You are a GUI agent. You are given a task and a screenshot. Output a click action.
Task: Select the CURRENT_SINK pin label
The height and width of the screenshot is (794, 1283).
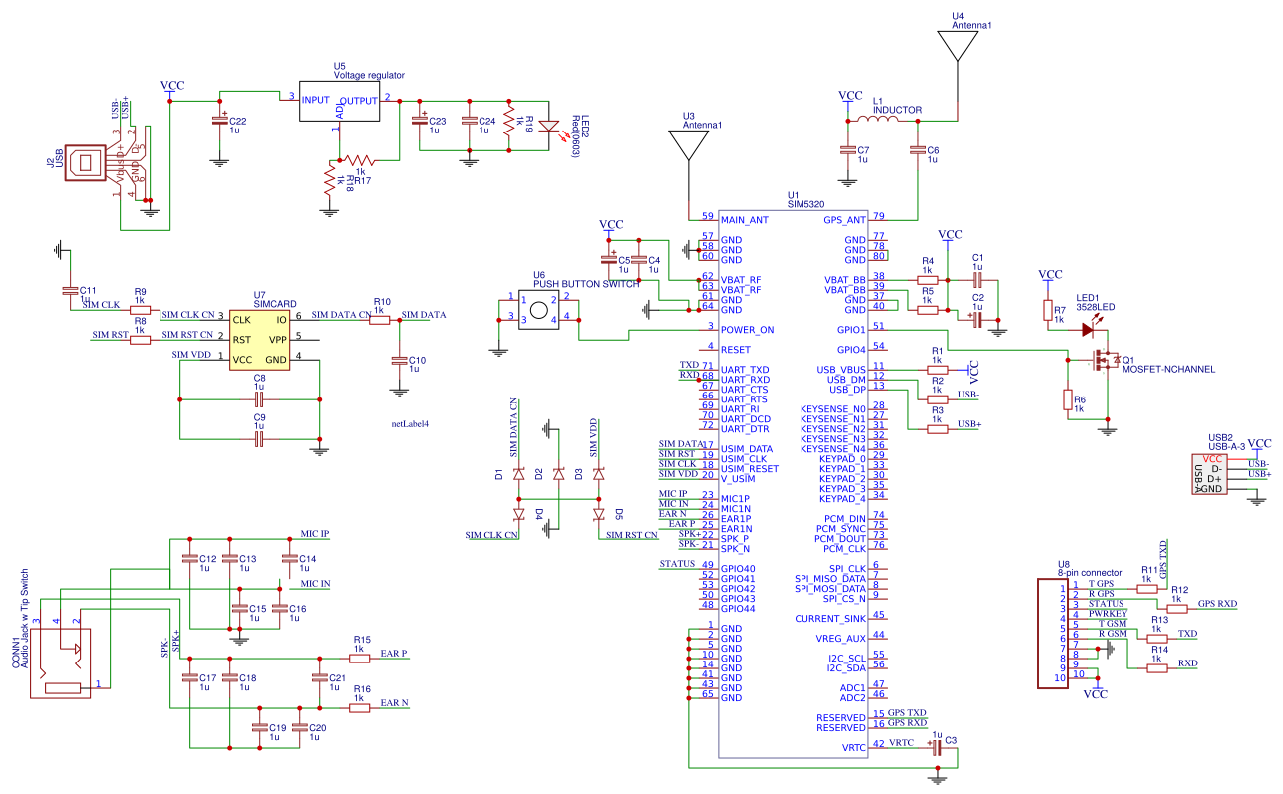click(x=829, y=619)
